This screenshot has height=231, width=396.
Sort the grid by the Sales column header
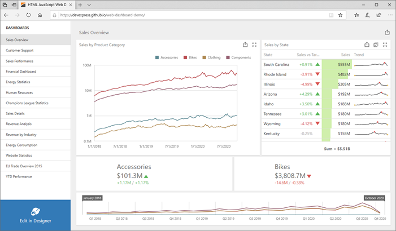pos(346,55)
